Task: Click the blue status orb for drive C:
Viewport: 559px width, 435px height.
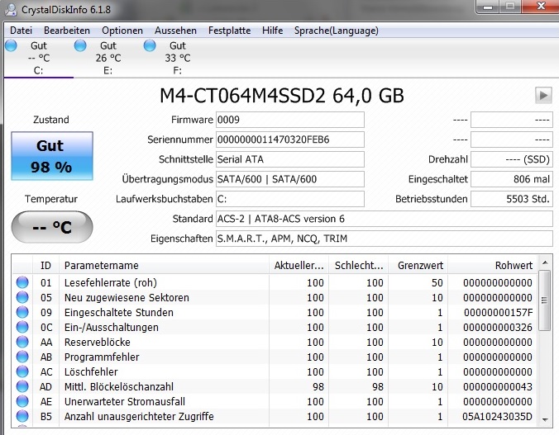Action: 11,45
